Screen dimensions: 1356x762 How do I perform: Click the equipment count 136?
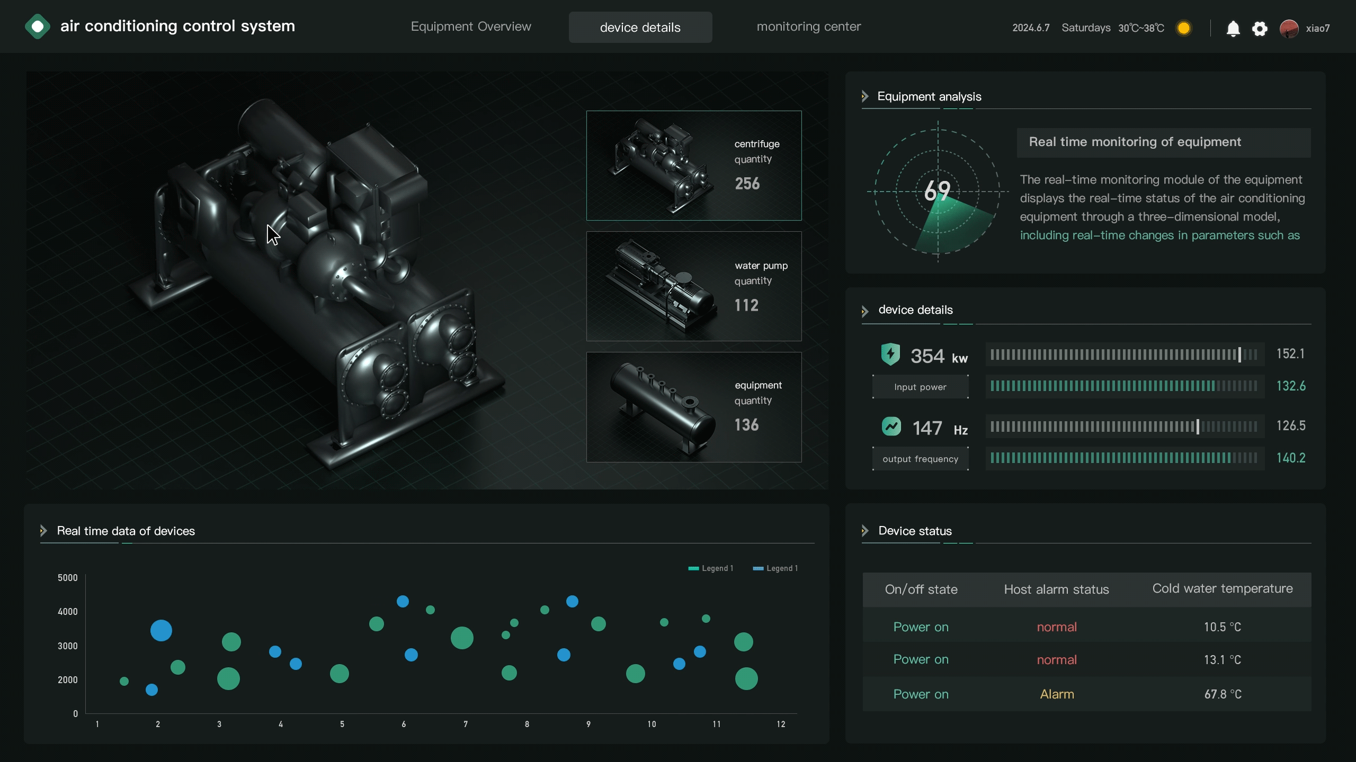coord(746,425)
